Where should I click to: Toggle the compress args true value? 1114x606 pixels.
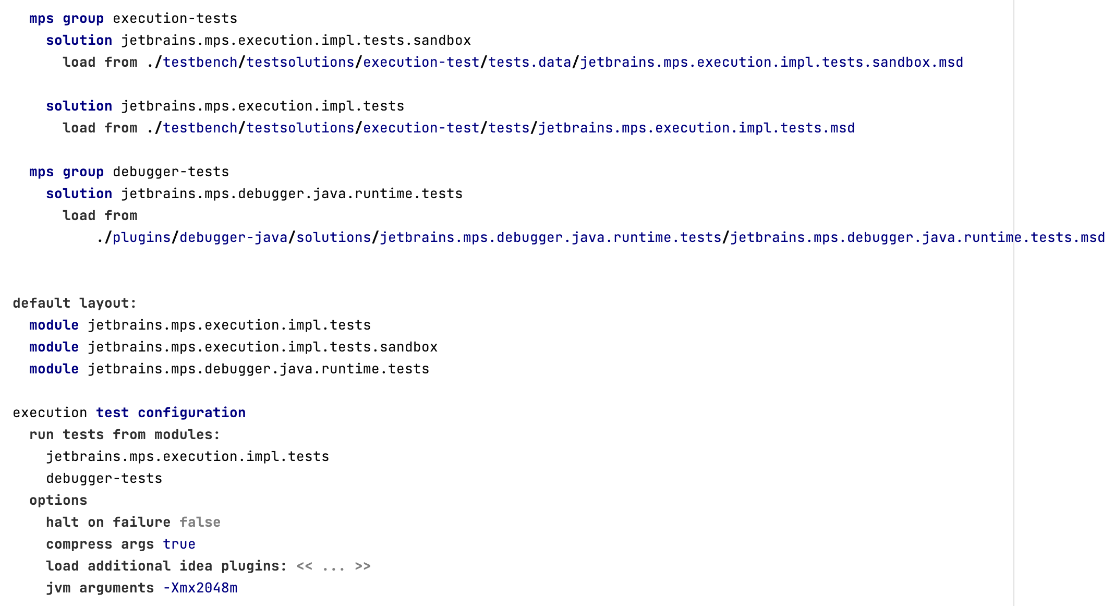(179, 544)
